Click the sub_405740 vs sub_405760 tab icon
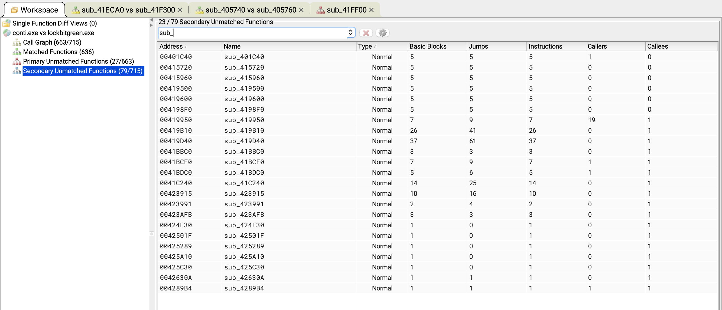Screen dimensions: 722x310 pyautogui.click(x=199, y=10)
